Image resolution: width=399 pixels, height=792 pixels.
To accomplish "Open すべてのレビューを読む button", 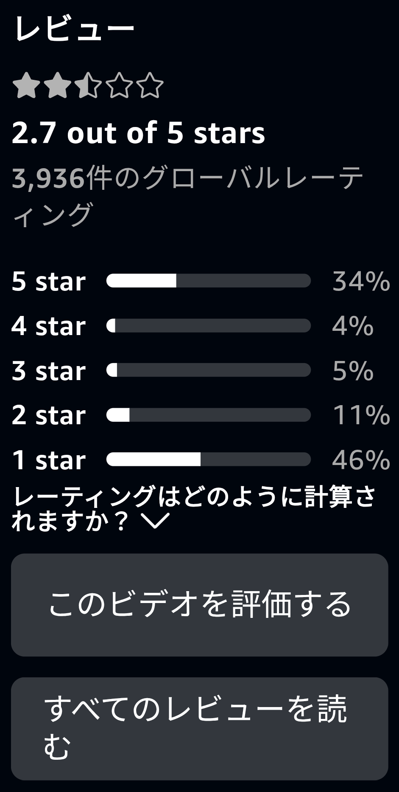I will point(199,729).
